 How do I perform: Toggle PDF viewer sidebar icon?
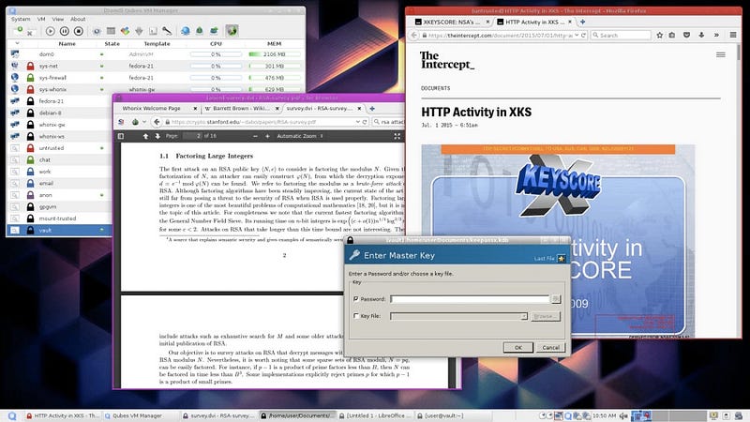pos(121,136)
